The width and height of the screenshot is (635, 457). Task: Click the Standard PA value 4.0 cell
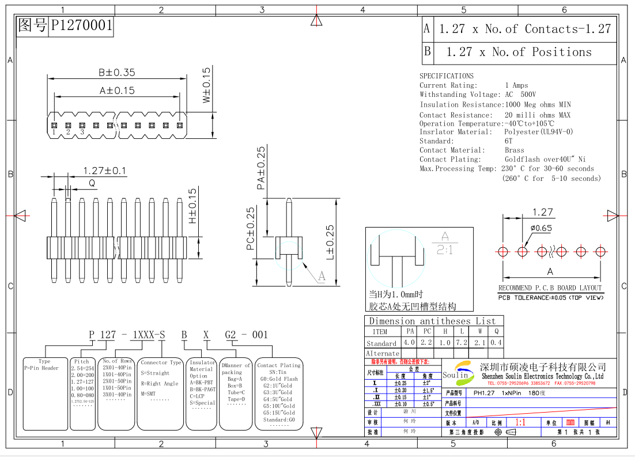pyautogui.click(x=409, y=342)
